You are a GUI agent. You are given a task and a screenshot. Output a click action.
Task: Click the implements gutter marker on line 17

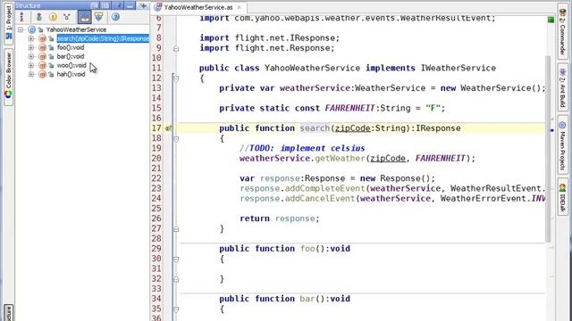tap(169, 128)
